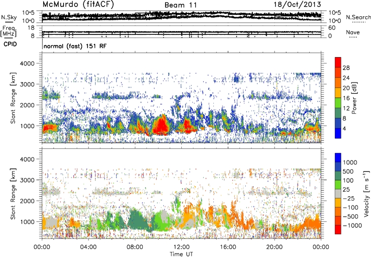Select the 2000 km tick on the velocity panel
The width and height of the screenshot is (371, 257).
pos(27,201)
